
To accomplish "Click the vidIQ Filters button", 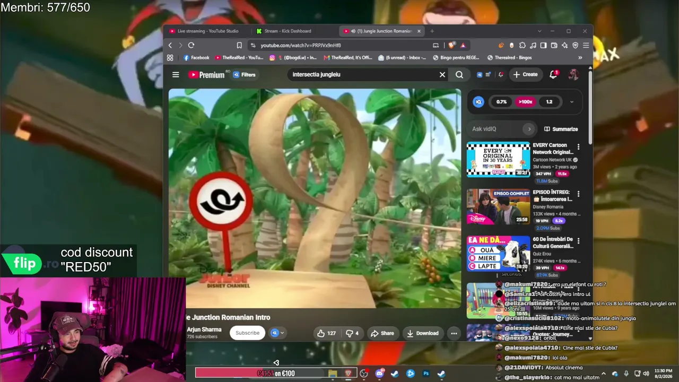I will [244, 75].
